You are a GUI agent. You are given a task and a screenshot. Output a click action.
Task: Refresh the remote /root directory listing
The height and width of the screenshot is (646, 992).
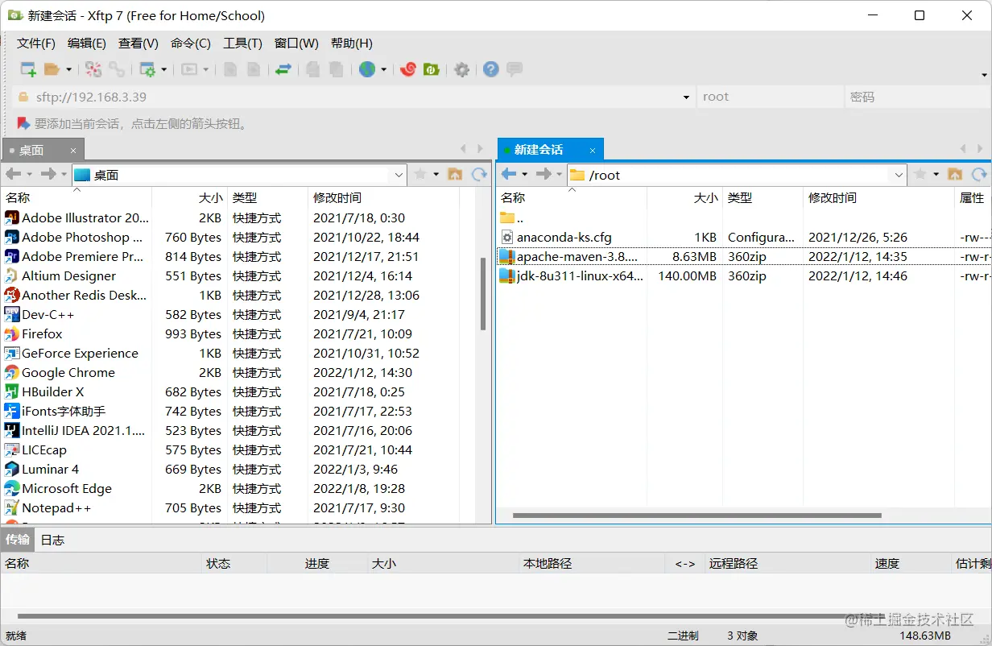(981, 174)
